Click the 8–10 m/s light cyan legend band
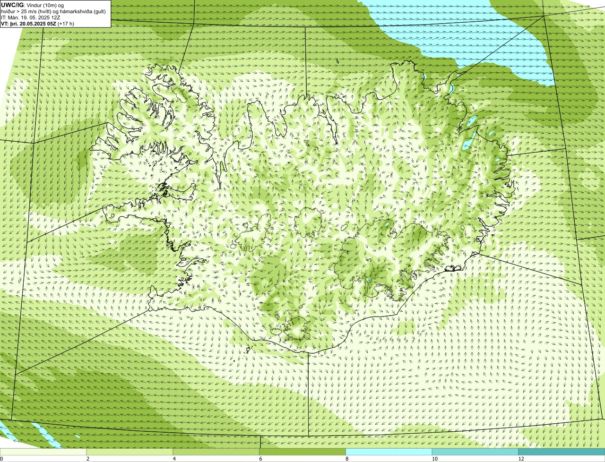 389,452
